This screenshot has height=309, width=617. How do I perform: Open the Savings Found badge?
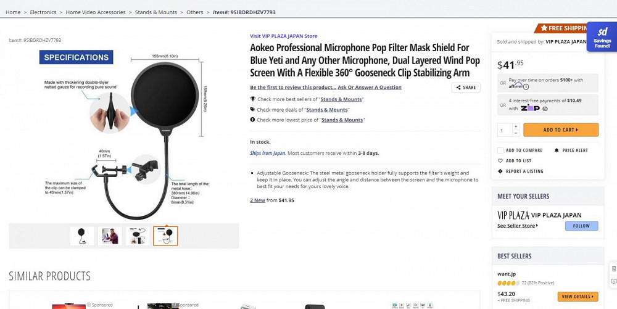602,36
